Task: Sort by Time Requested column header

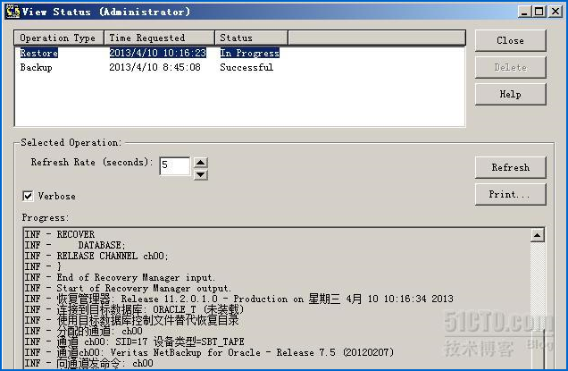Action: pyautogui.click(x=159, y=38)
